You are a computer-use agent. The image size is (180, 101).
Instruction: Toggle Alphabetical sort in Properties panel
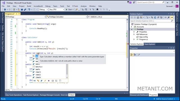tap(135, 55)
